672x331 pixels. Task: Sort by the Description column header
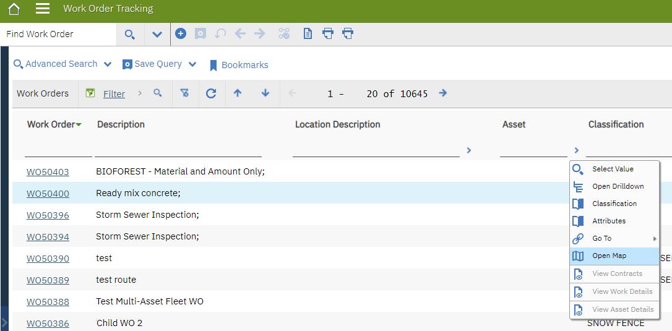coord(121,124)
